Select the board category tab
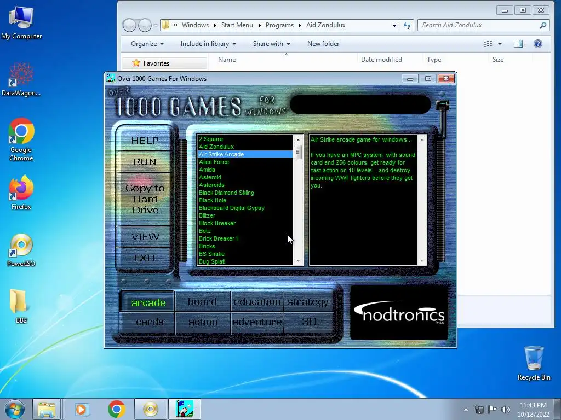The width and height of the screenshot is (561, 420). point(203,302)
